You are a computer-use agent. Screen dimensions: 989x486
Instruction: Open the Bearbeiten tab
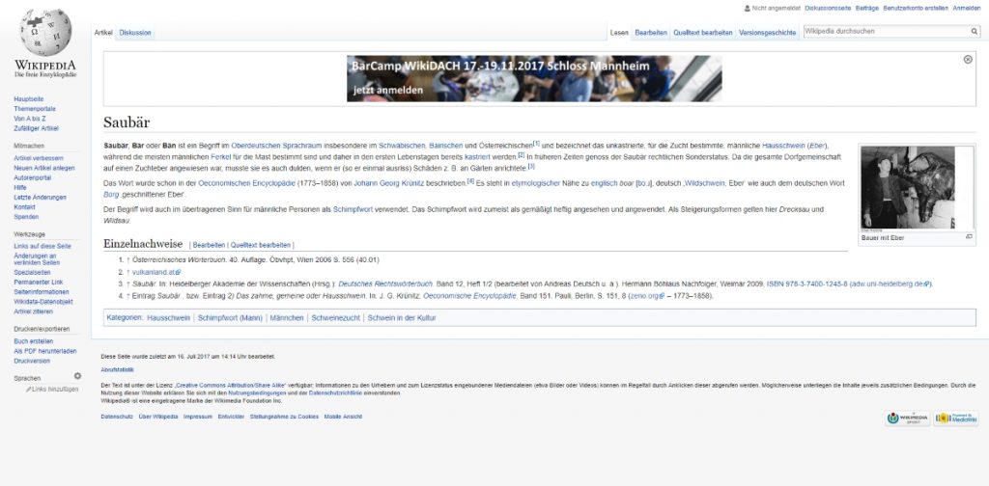pyautogui.click(x=651, y=33)
